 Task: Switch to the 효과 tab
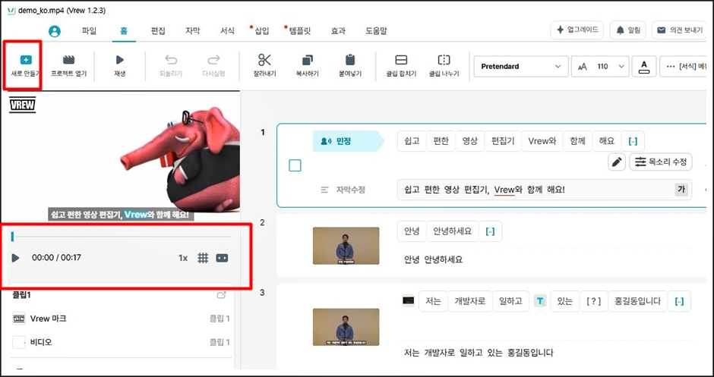pyautogui.click(x=338, y=31)
